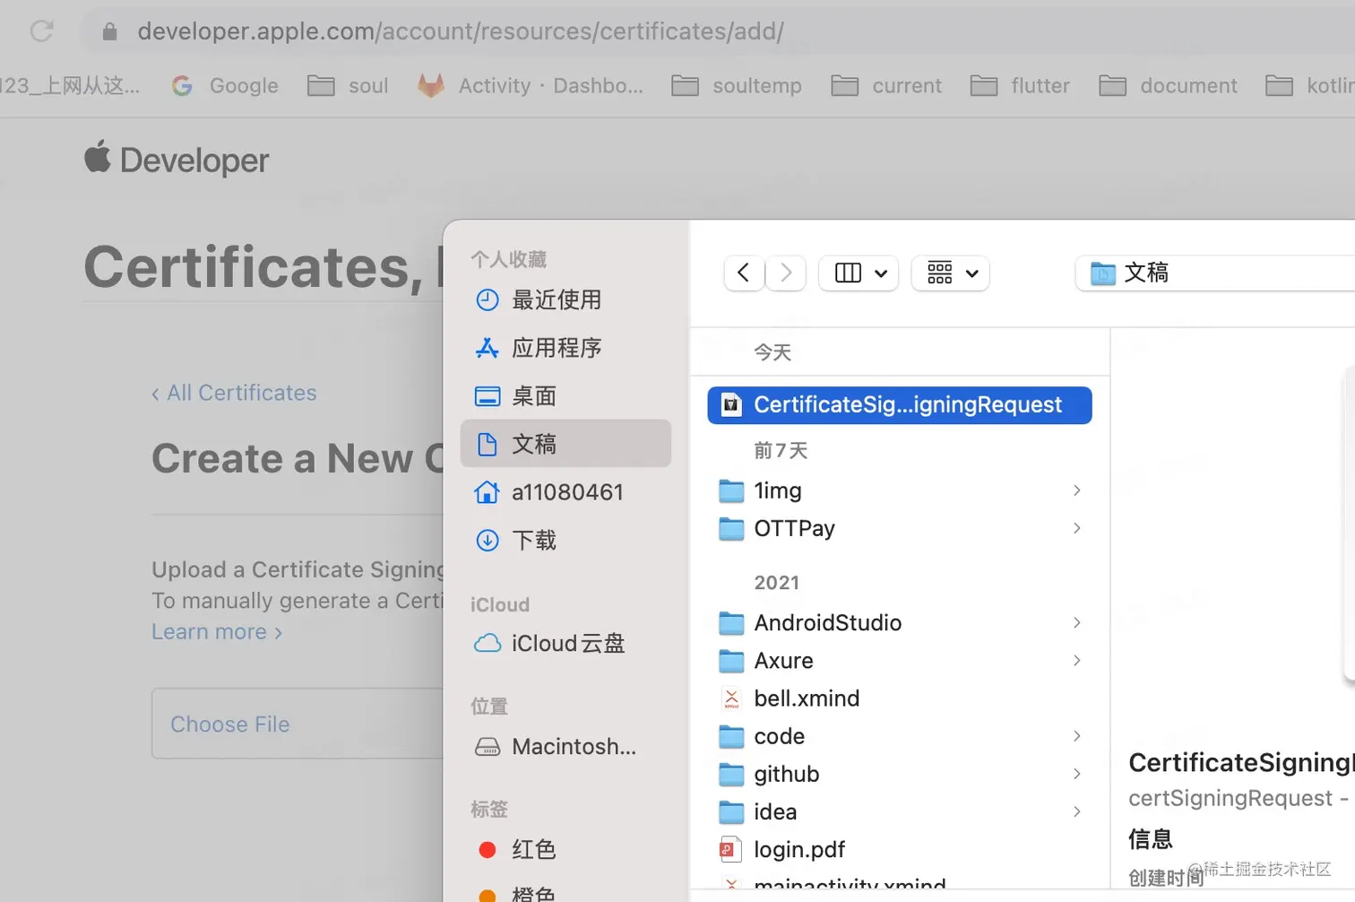Image resolution: width=1355 pixels, height=902 pixels.
Task: Open the column view options dropdown
Action: (859, 273)
